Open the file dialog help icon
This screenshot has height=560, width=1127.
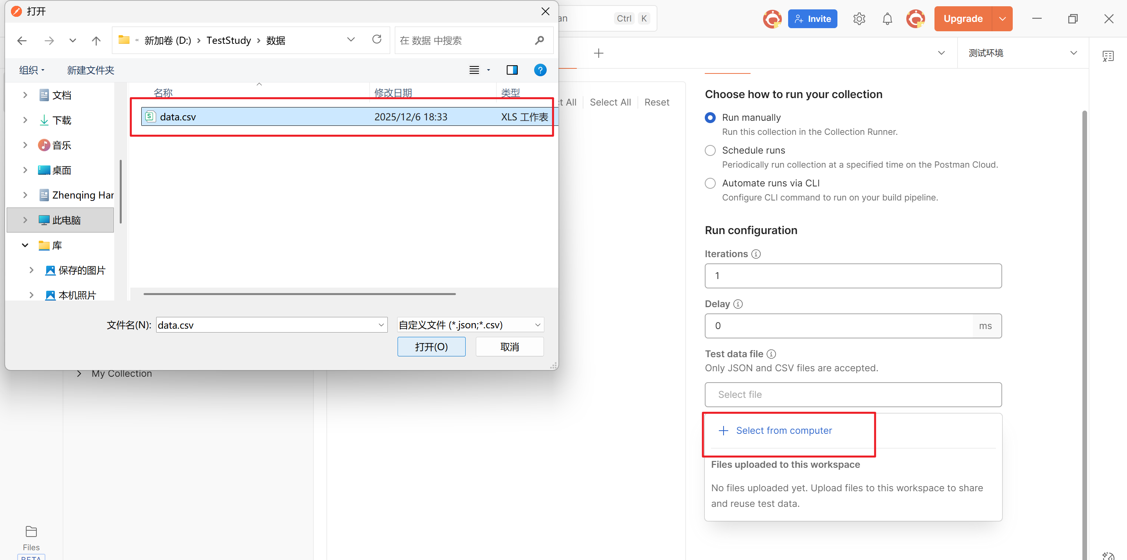540,70
